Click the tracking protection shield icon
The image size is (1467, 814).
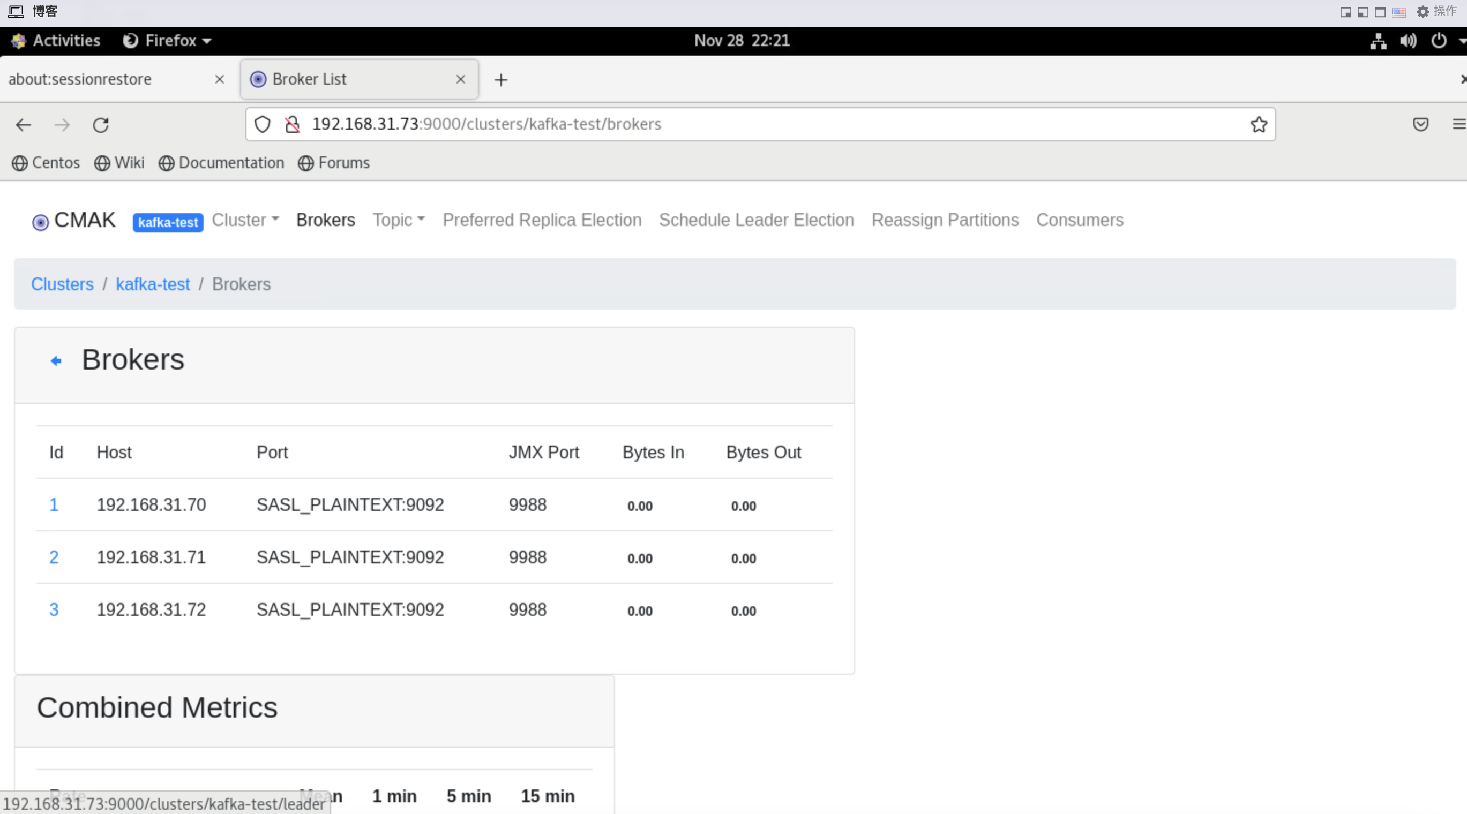point(262,124)
